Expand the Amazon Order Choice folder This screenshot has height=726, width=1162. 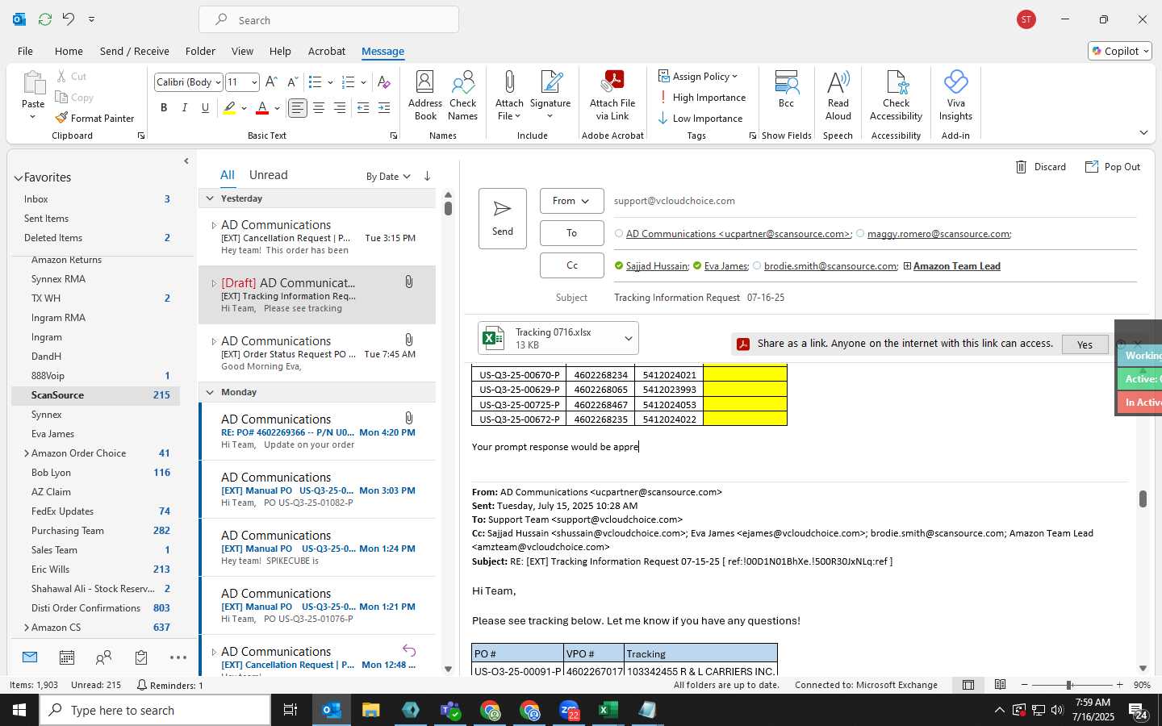point(27,453)
